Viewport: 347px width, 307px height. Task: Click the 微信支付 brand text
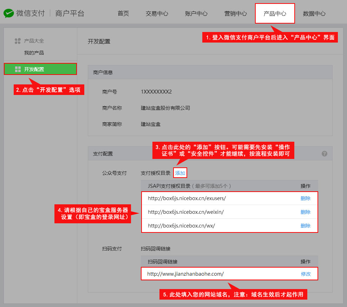point(30,13)
